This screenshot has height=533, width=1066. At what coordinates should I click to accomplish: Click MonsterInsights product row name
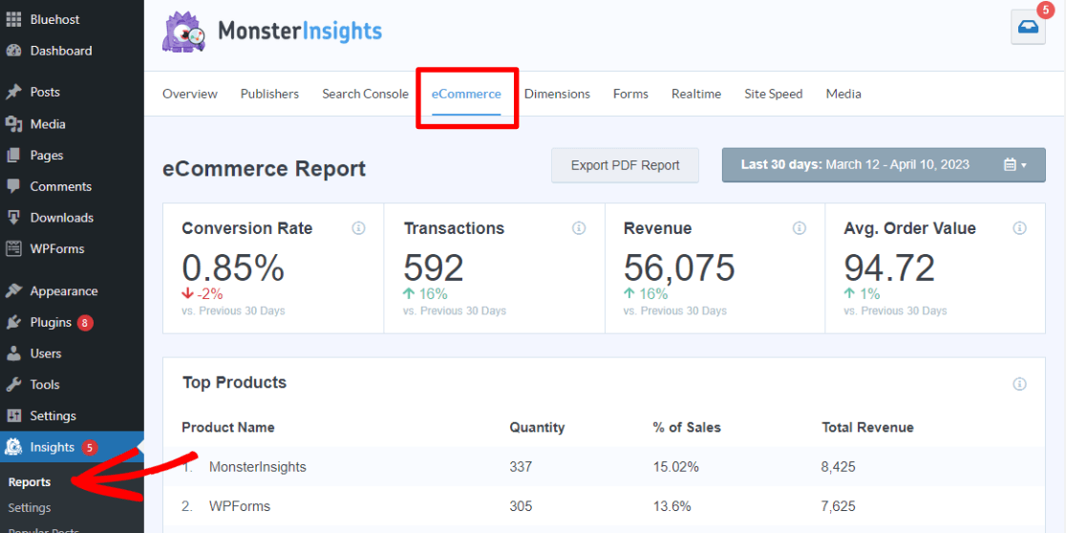pyautogui.click(x=258, y=467)
